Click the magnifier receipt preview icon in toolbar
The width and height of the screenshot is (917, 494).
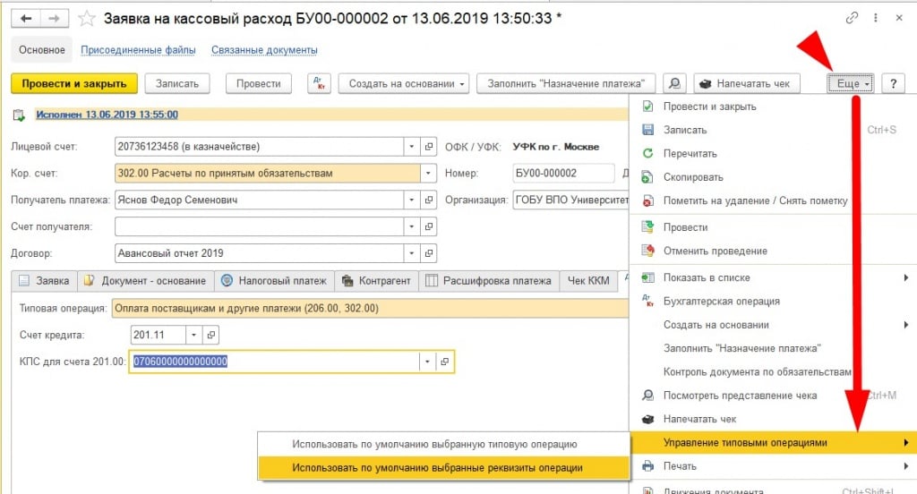pyautogui.click(x=674, y=83)
